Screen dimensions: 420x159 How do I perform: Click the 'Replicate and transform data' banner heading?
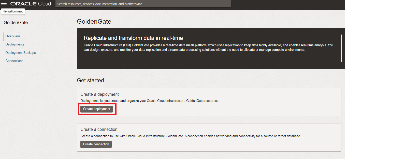click(x=133, y=38)
